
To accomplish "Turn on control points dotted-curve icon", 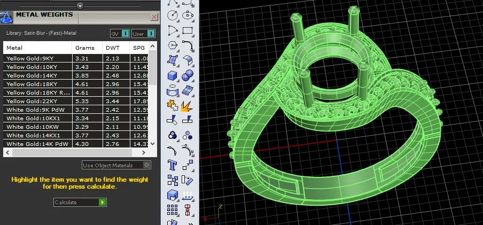I will pyautogui.click(x=188, y=150).
